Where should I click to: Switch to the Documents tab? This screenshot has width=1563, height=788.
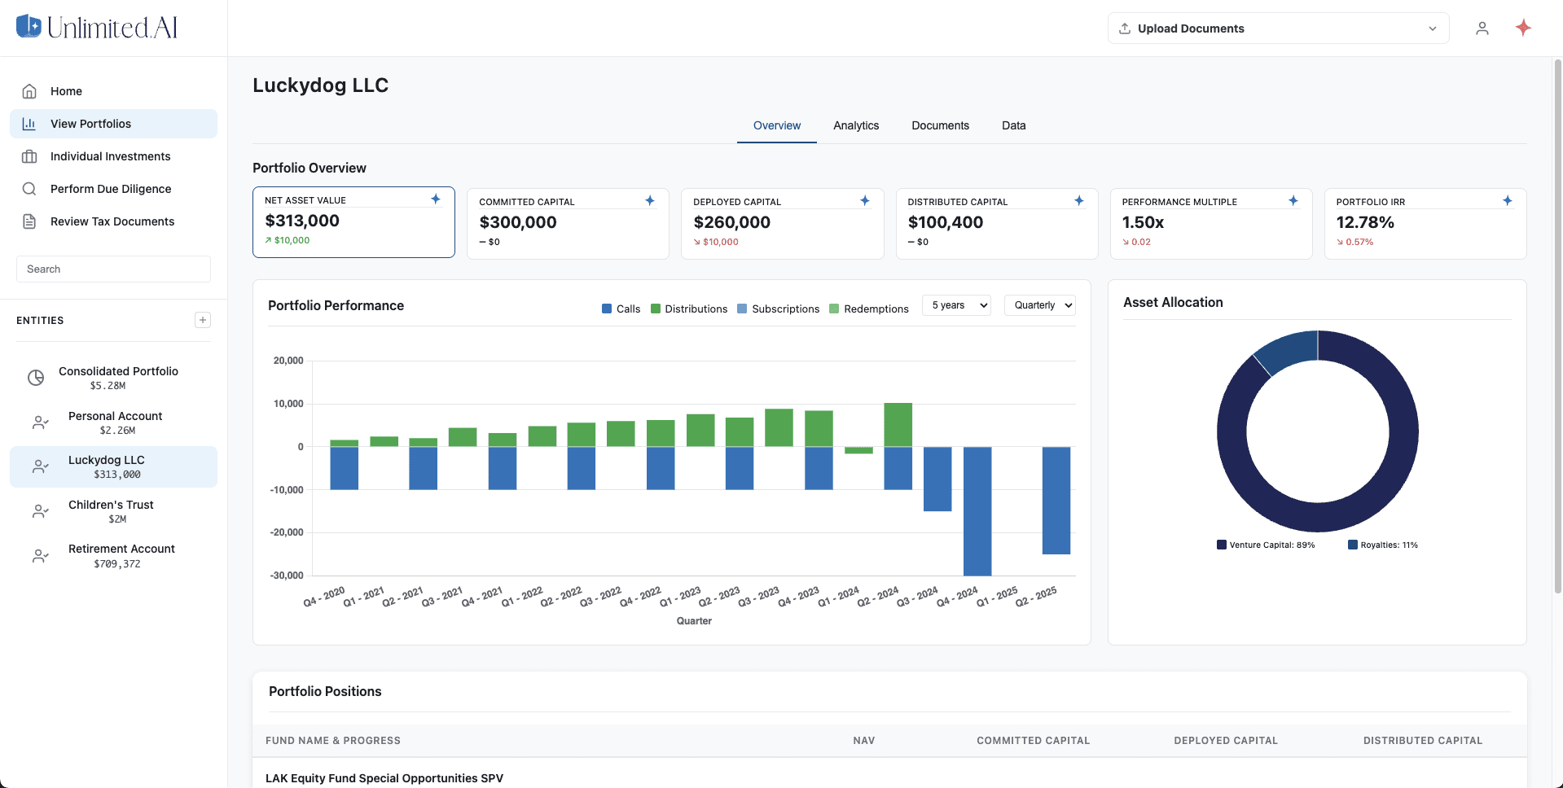pos(941,125)
